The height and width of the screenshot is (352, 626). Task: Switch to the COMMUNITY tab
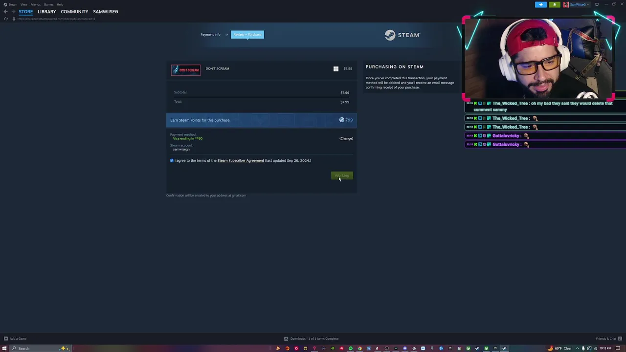coord(74,11)
